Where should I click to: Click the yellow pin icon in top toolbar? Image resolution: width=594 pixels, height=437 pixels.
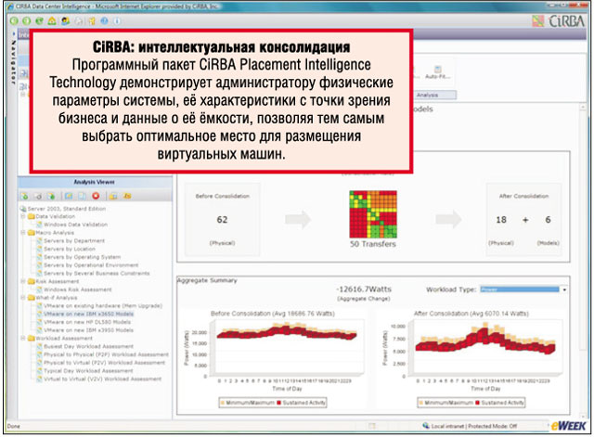pyautogui.click(x=92, y=21)
